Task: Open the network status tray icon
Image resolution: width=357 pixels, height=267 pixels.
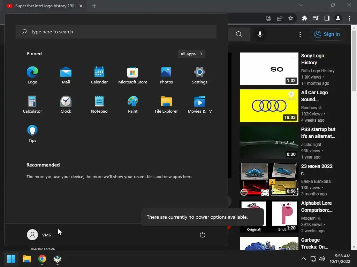Action: click(x=313, y=259)
